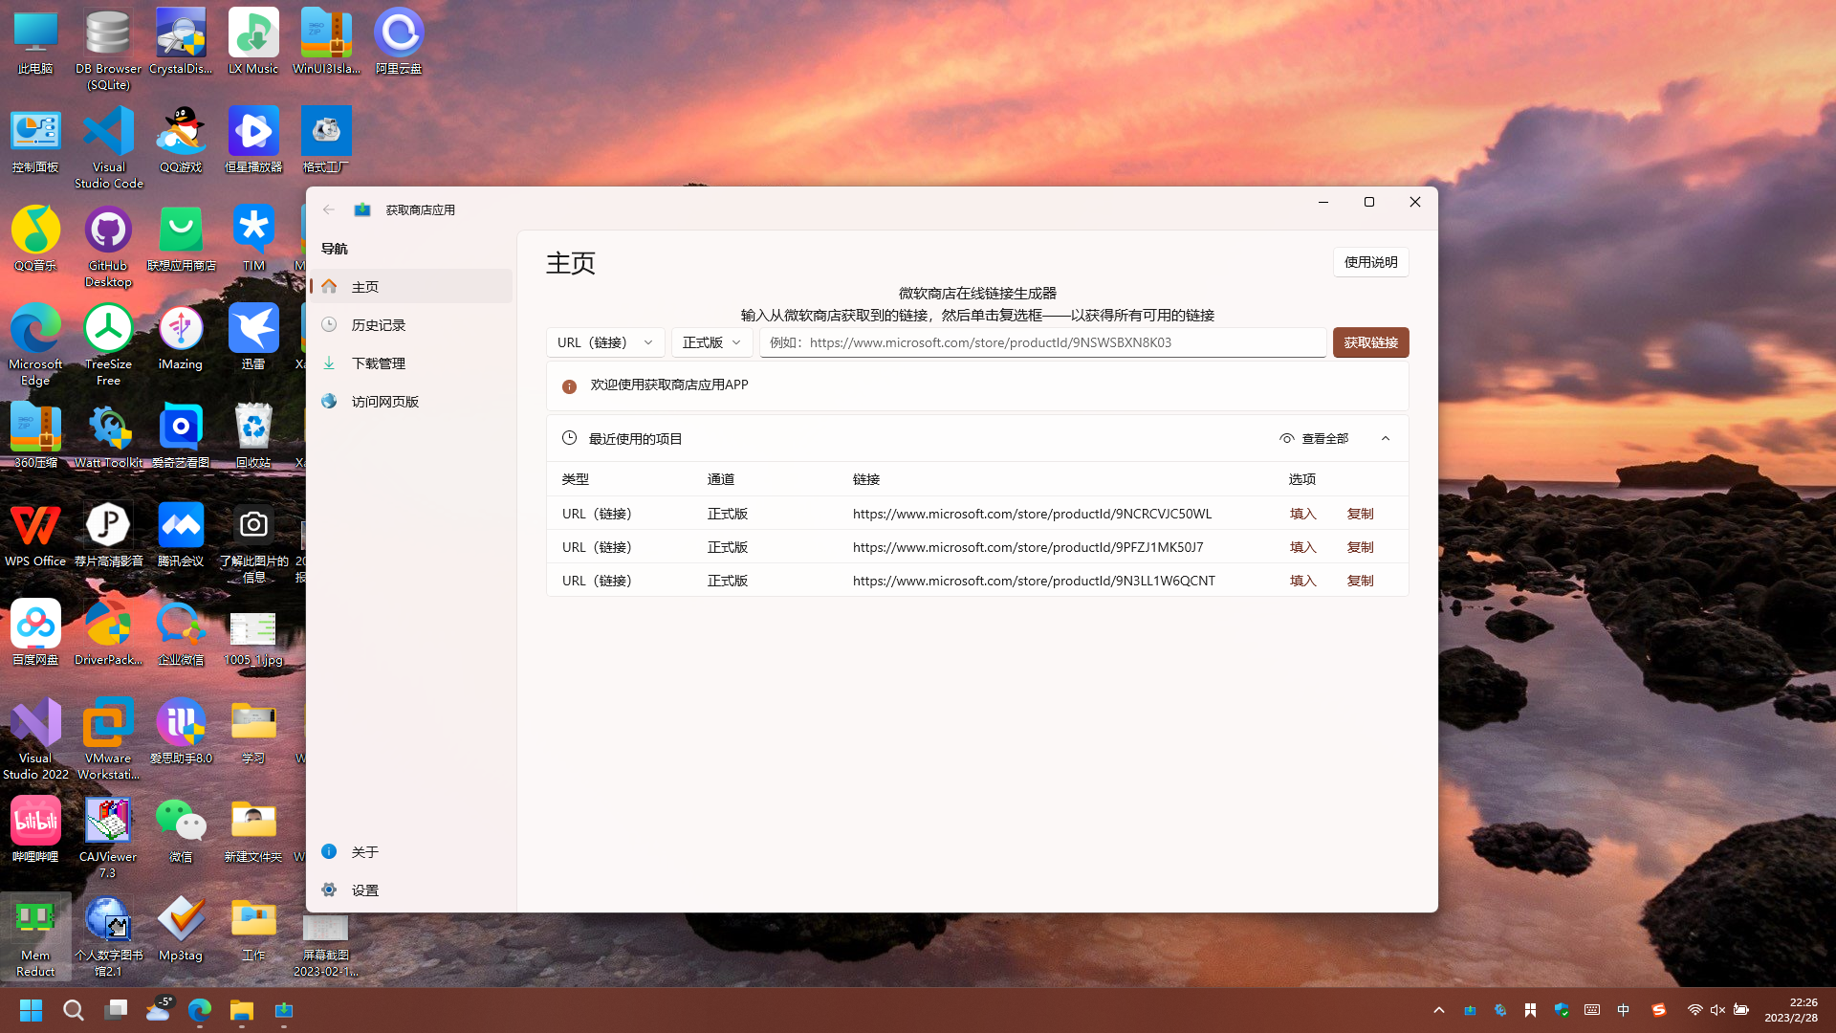
Task: Open 使用说明 instructions button
Action: (1370, 262)
